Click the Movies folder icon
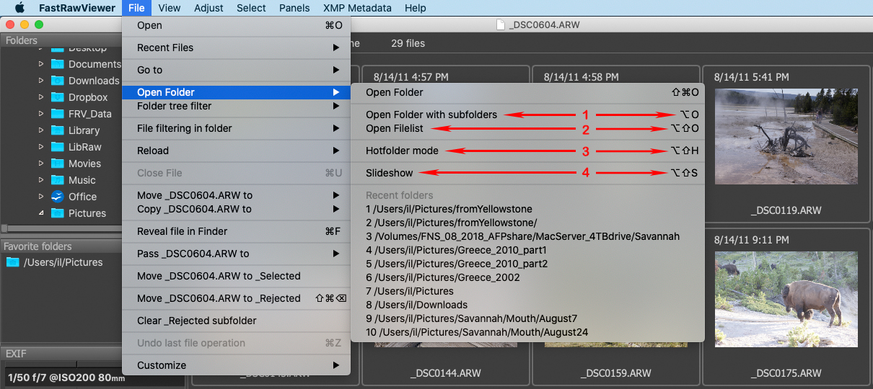The image size is (873, 389). (x=58, y=164)
